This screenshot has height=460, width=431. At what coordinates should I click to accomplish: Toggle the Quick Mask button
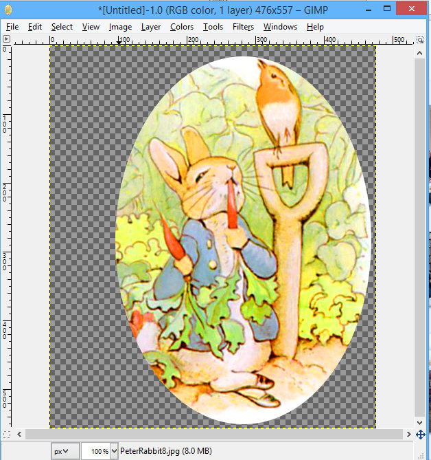pyautogui.click(x=6, y=434)
